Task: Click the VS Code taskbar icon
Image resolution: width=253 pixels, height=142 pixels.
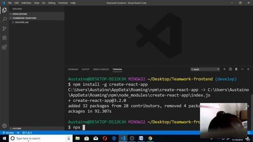Action: point(123,138)
